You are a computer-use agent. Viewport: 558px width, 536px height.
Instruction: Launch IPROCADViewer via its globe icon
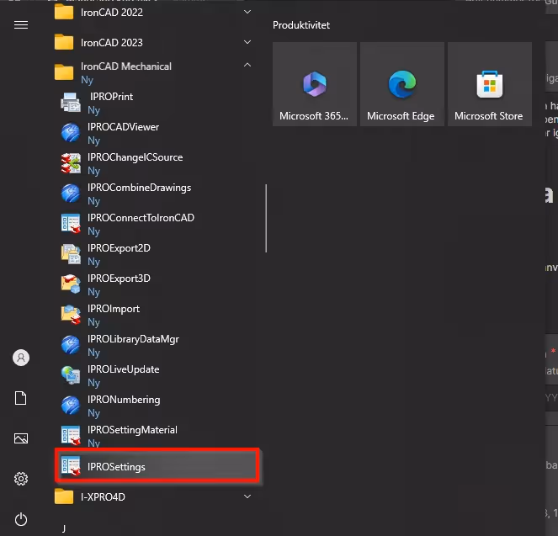pyautogui.click(x=71, y=133)
